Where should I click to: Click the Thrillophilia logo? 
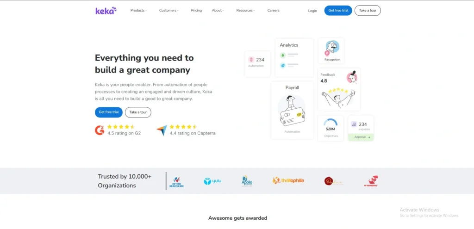tap(288, 181)
